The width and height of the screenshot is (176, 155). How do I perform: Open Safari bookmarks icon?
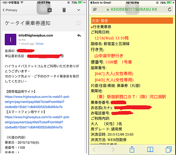point(150,150)
